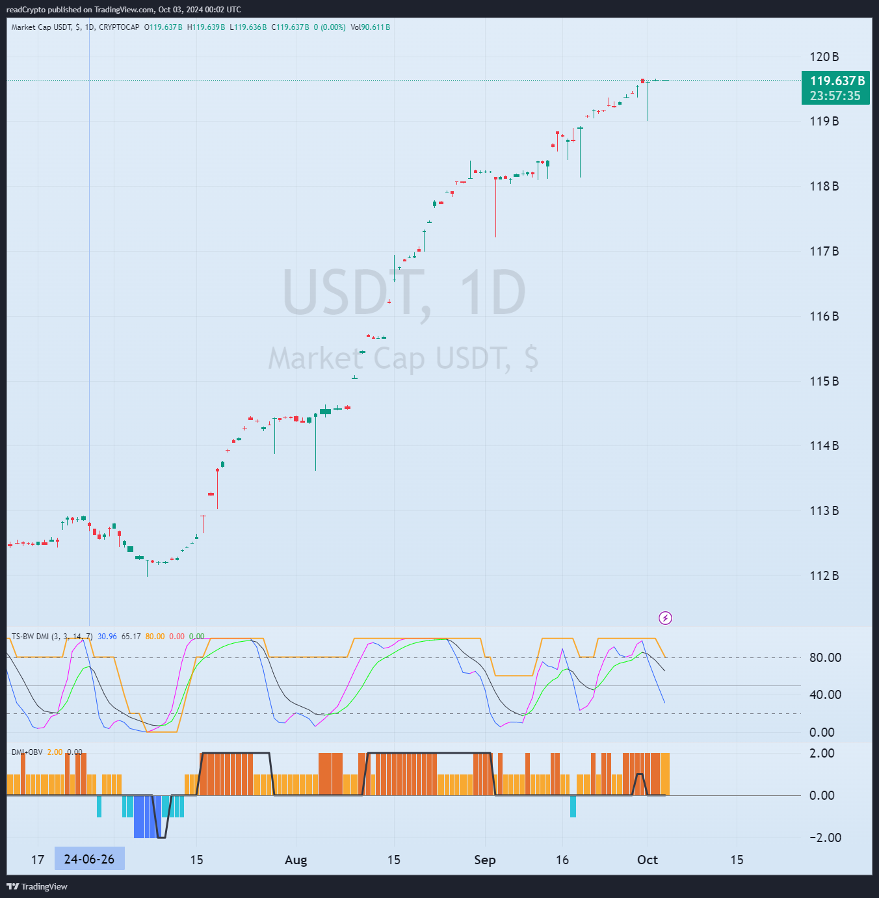The width and height of the screenshot is (879, 898).
Task: Click the readCrypto published header text
Action: coord(124,9)
